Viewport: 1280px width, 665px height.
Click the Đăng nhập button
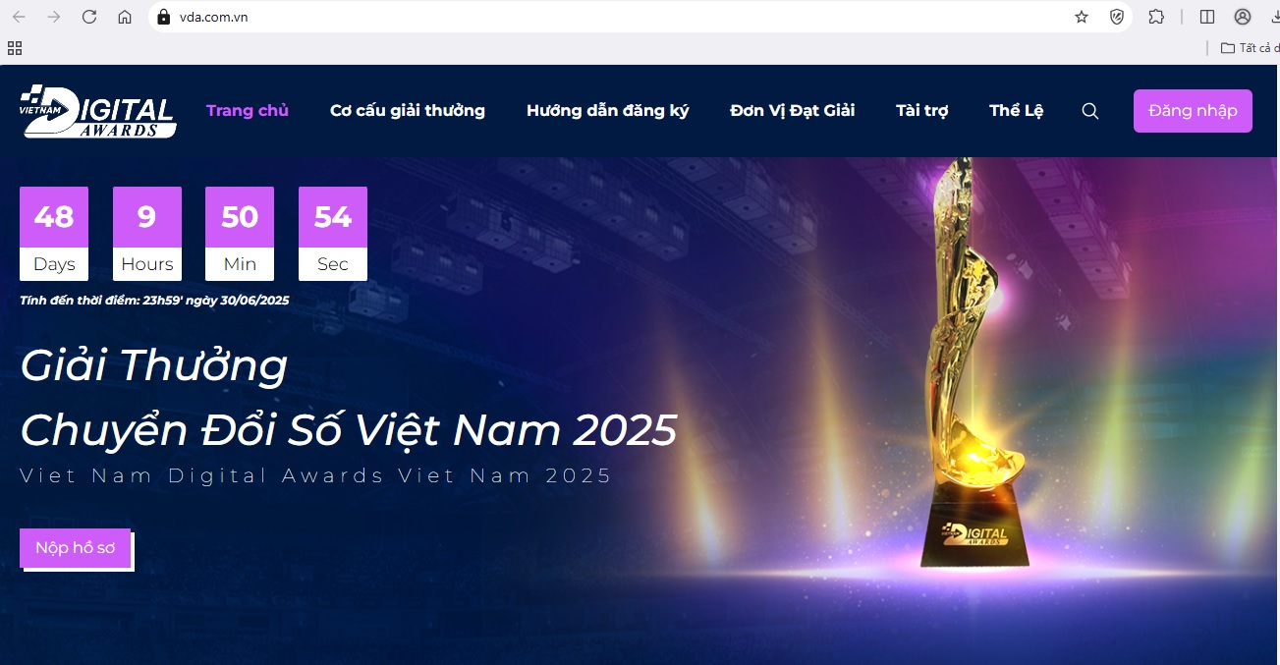click(1193, 111)
